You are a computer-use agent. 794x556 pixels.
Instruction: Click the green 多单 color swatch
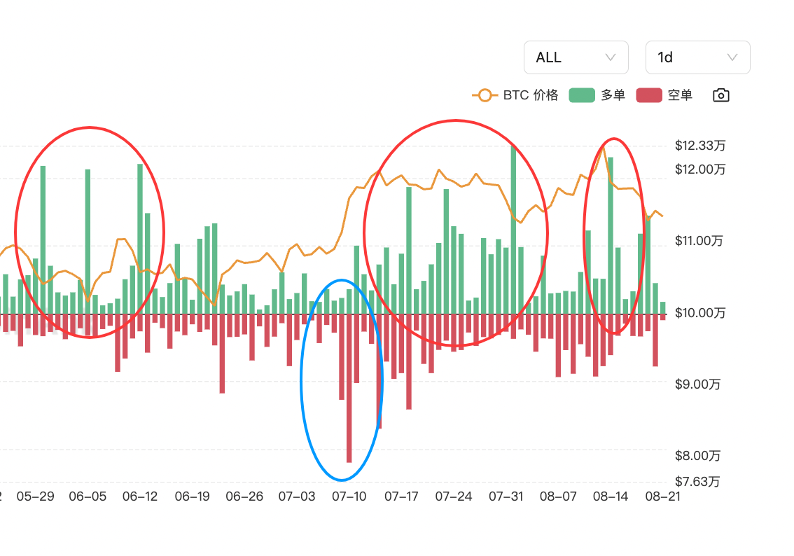(x=581, y=95)
